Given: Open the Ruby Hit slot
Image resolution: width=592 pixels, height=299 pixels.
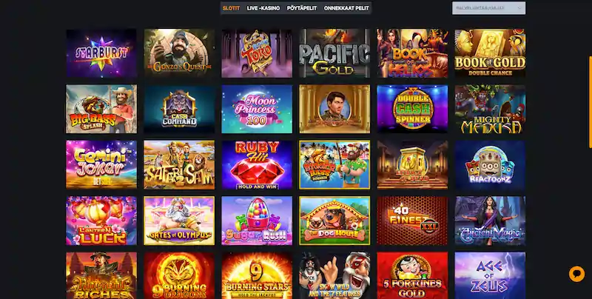Looking at the screenshot, I should click(x=257, y=164).
